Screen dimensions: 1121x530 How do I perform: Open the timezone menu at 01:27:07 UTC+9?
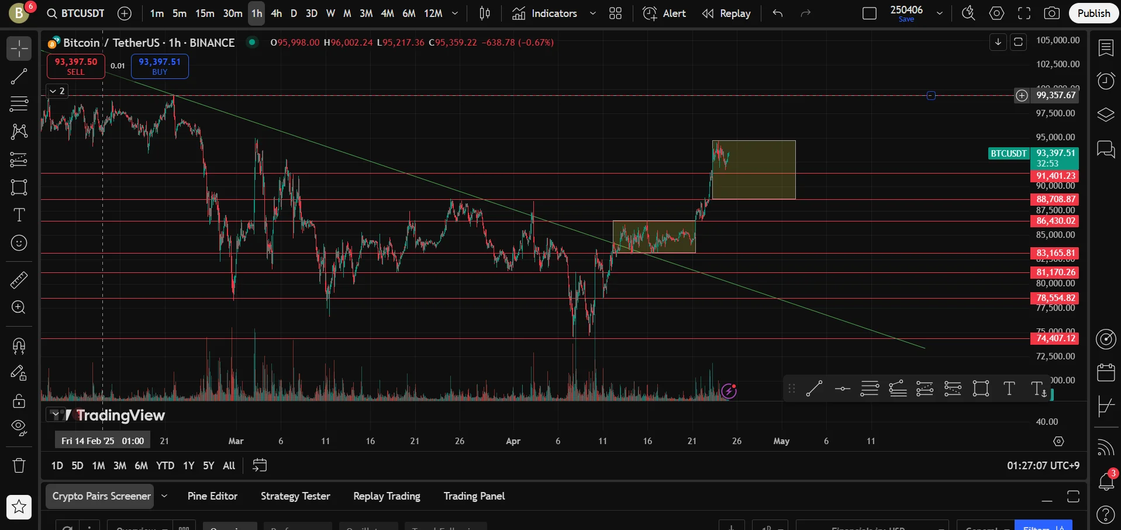tap(1043, 466)
